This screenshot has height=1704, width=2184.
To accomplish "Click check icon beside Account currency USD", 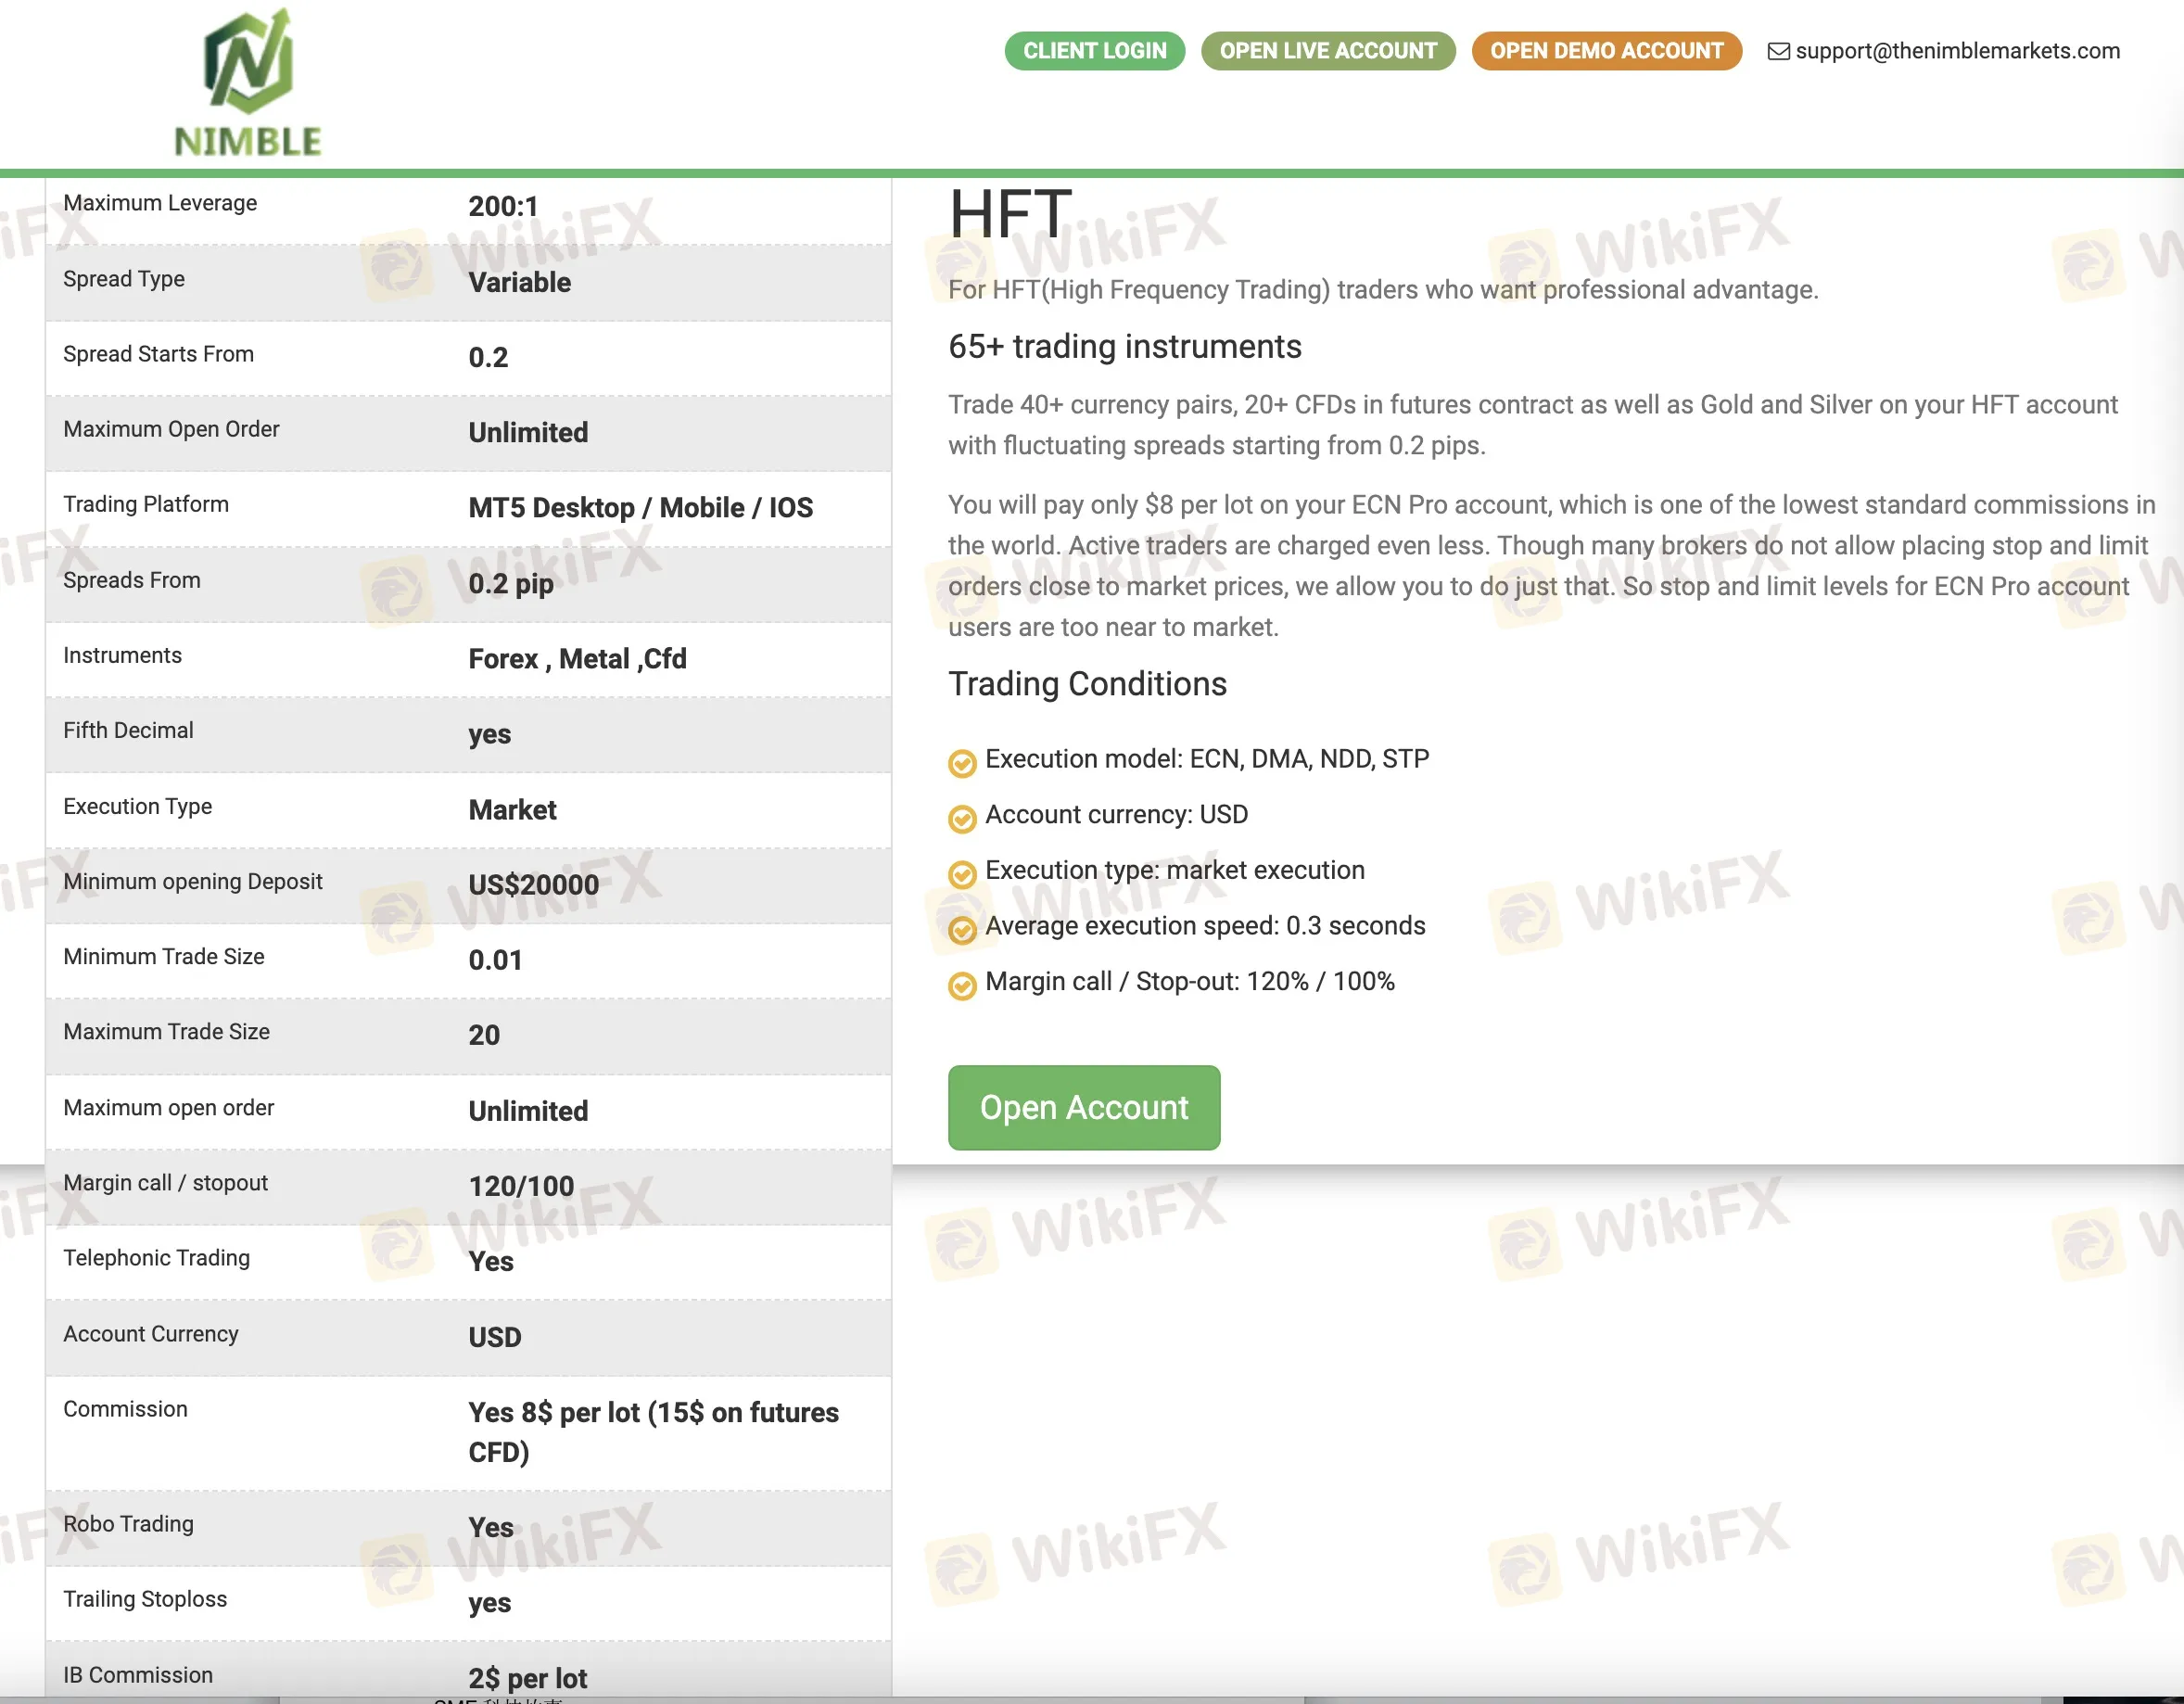I will tap(961, 819).
